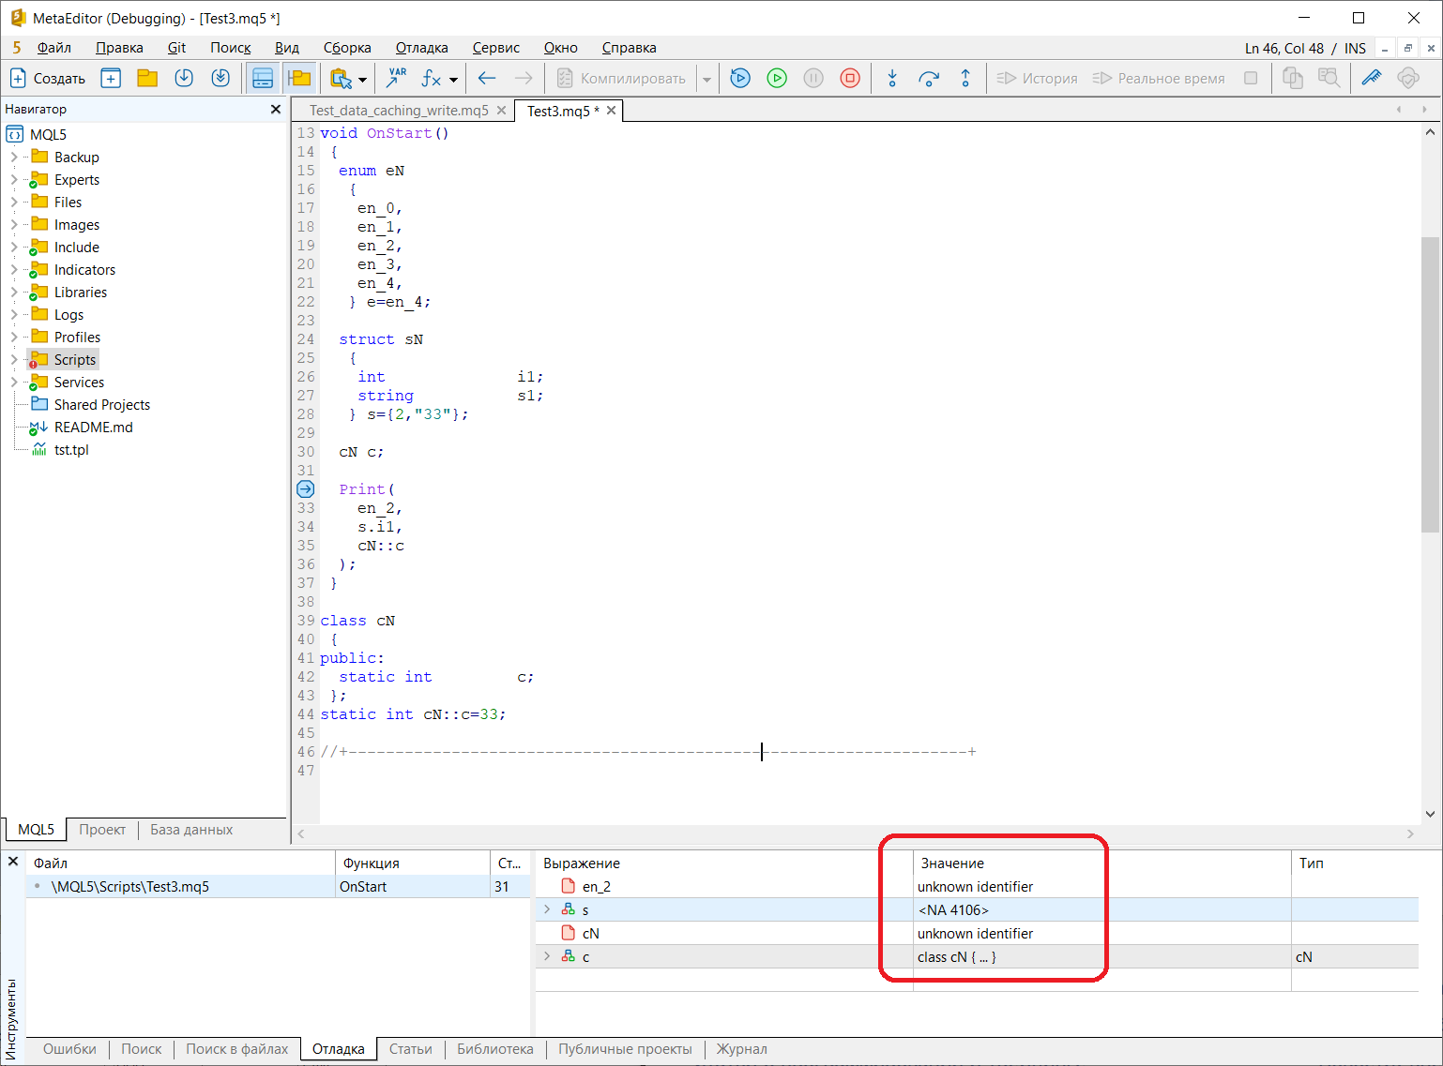Click the Создать button
Screen dimensions: 1443x1066
point(48,79)
